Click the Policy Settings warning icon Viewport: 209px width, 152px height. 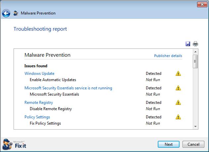tap(178, 117)
